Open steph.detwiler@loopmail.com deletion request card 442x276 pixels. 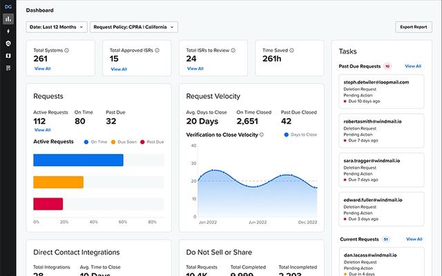pyautogui.click(x=381, y=90)
